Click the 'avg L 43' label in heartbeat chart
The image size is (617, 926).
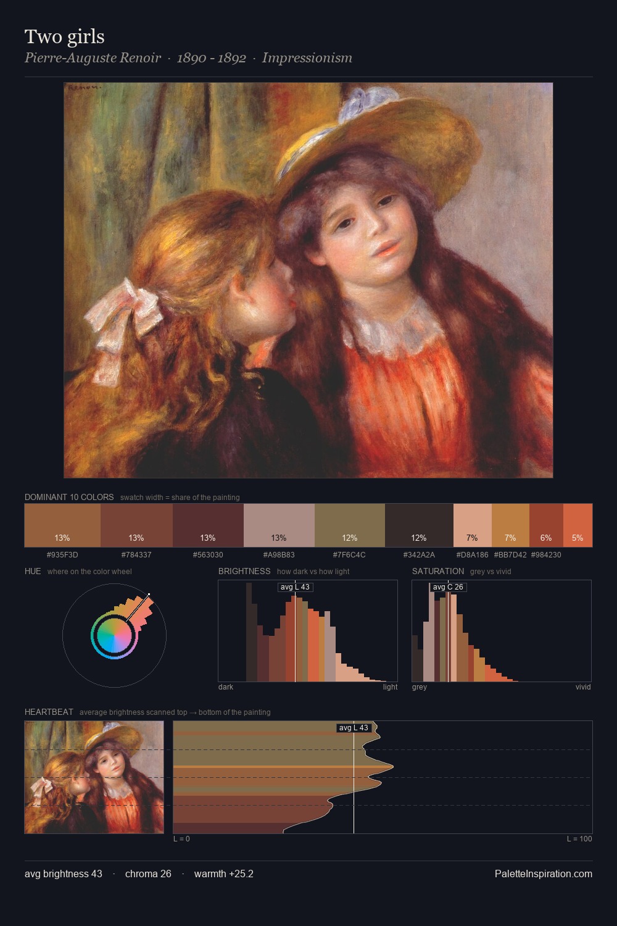click(354, 728)
